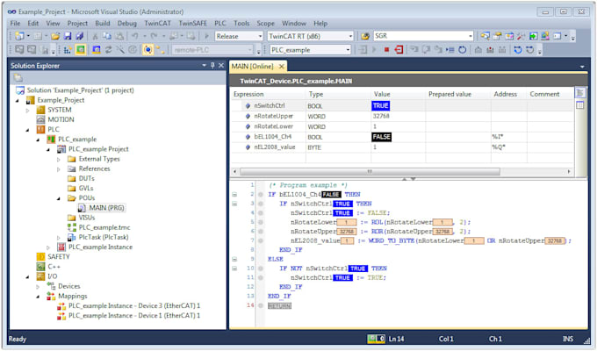Toggle breakpoint dot on code line 2
The image size is (597, 351).
point(261,195)
